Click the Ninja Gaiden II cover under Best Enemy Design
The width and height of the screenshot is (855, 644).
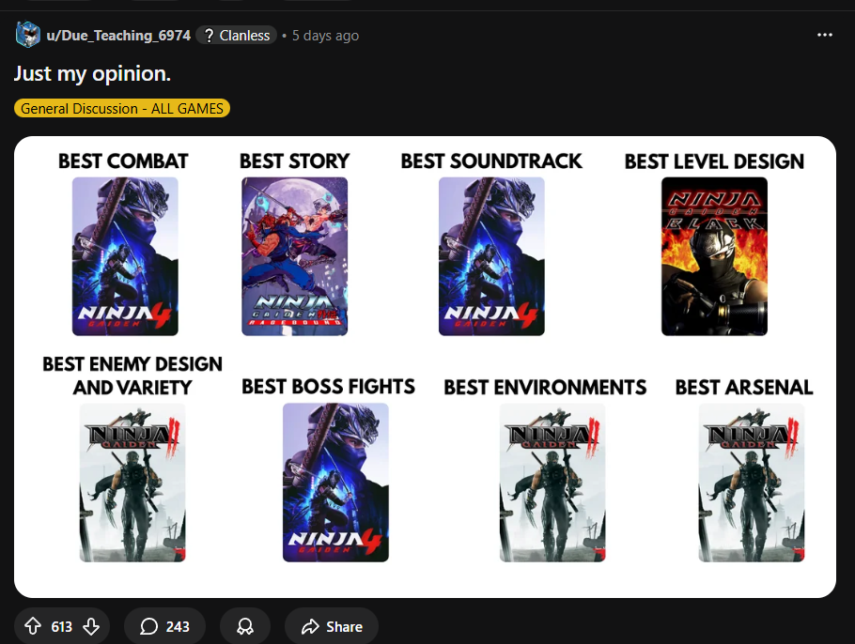tap(132, 483)
